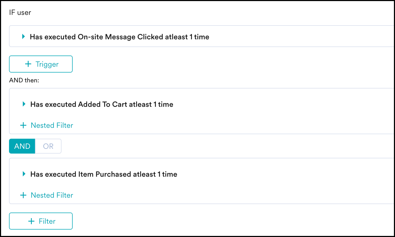This screenshot has height=237, width=395.
Task: Open the 'Has executed Added To Cart' text
Action: (x=102, y=104)
